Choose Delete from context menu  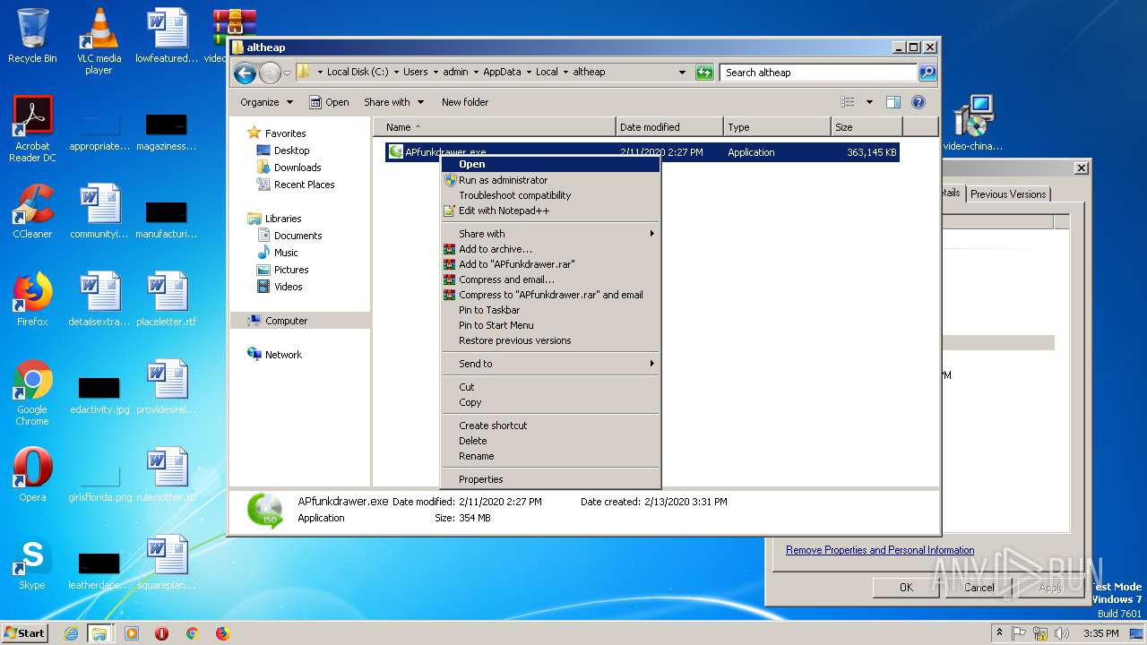pos(550,441)
